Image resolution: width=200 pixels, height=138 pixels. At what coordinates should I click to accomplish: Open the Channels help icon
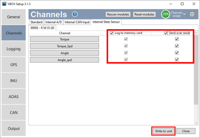(x=75, y=14)
